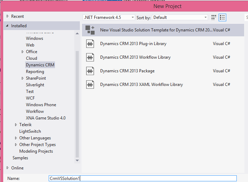
Task: Switch to medium icons list view
Action: click(x=222, y=17)
